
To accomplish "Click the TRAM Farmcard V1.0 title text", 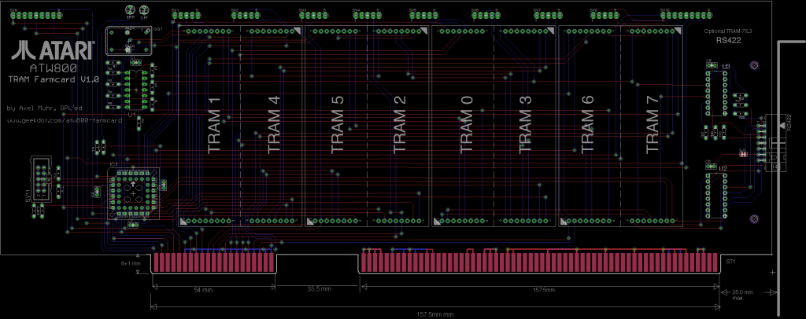I will 54,80.
